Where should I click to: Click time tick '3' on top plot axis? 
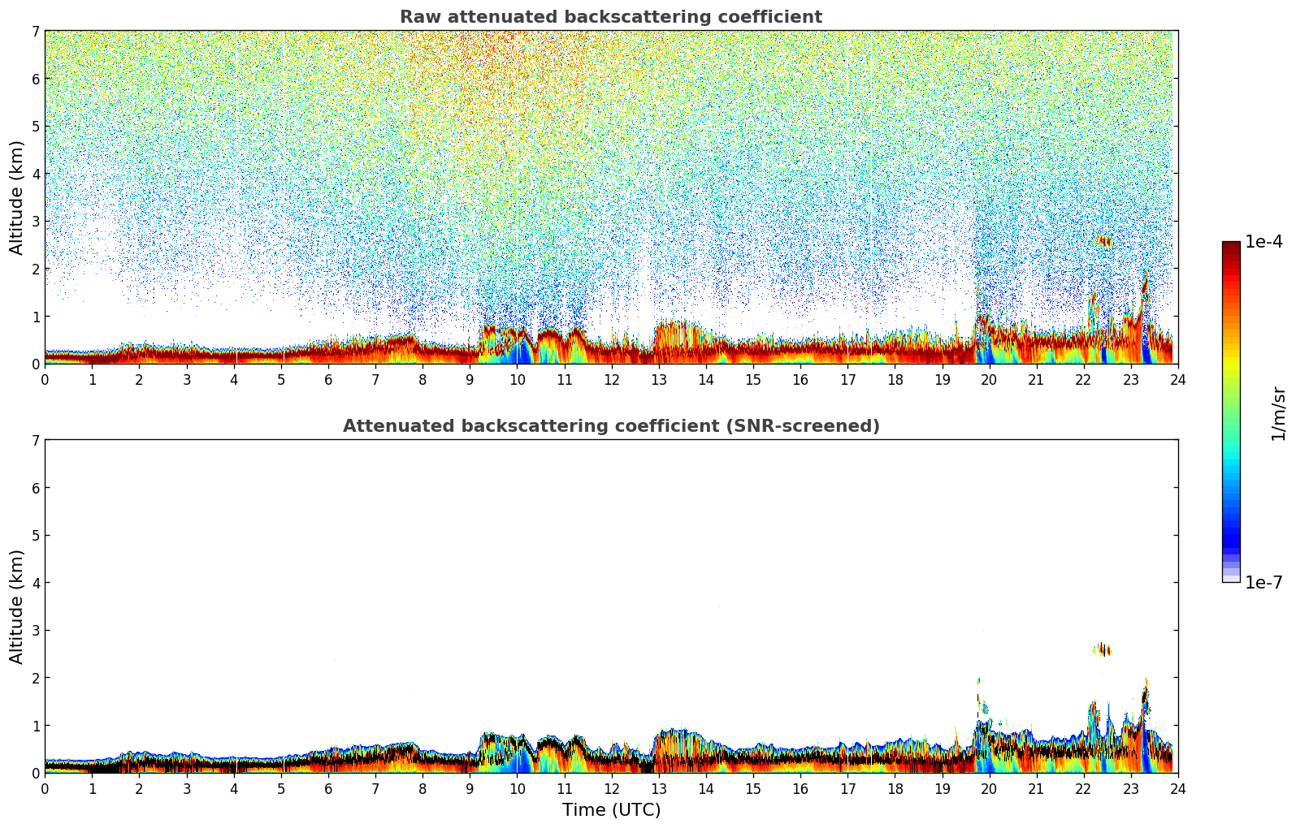click(186, 380)
